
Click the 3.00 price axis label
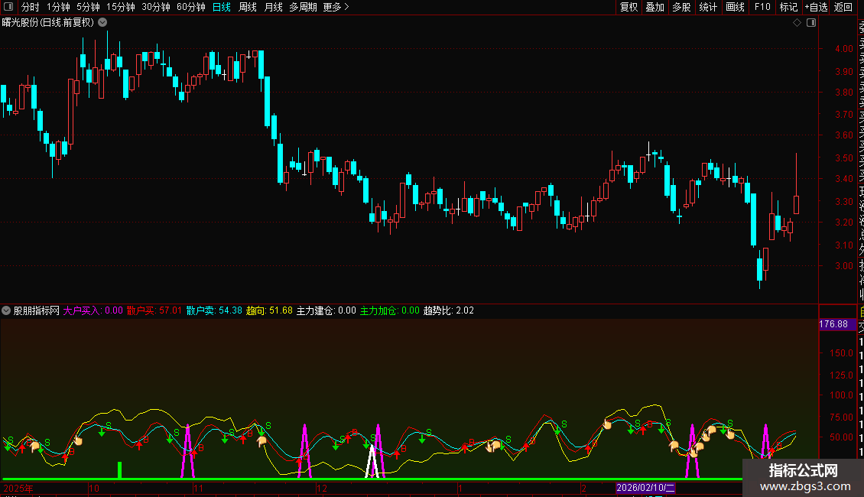coord(843,265)
